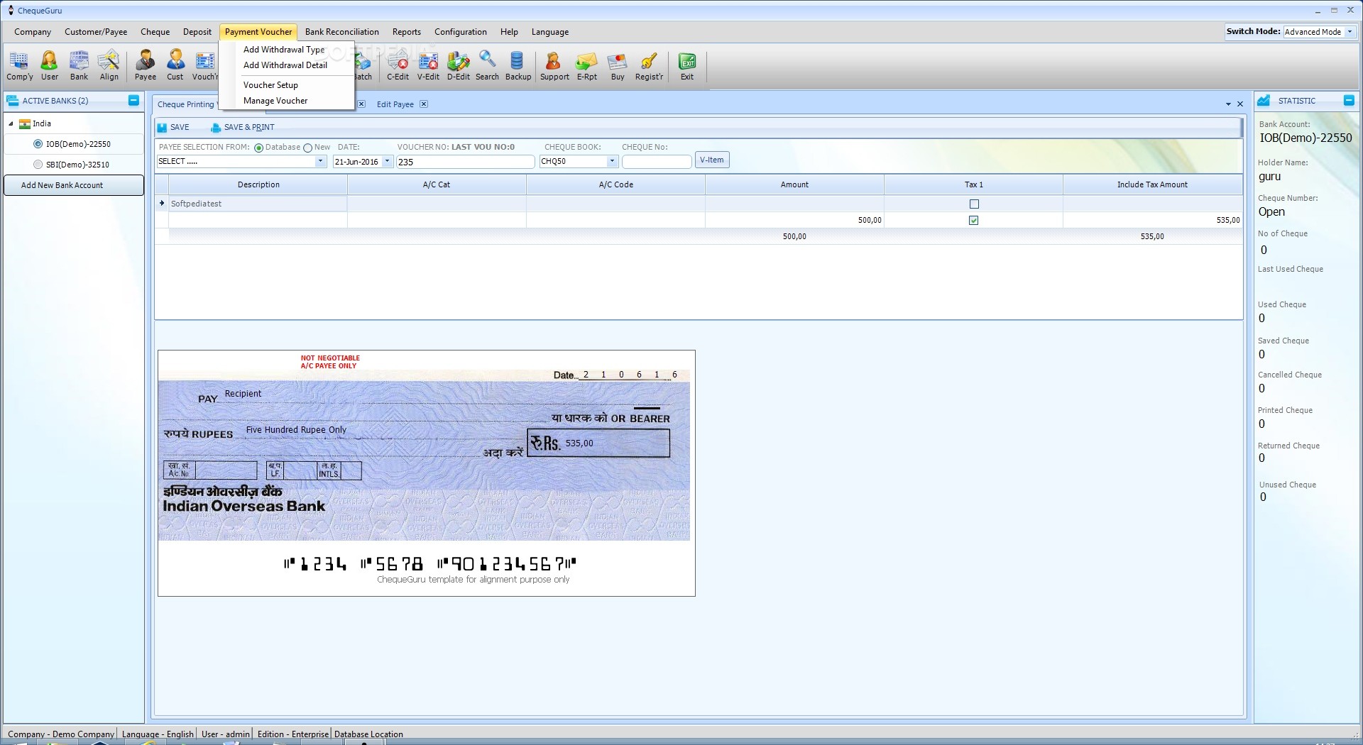The height and width of the screenshot is (745, 1363).
Task: Open the Bank Reconciliation menu
Action: pos(342,32)
